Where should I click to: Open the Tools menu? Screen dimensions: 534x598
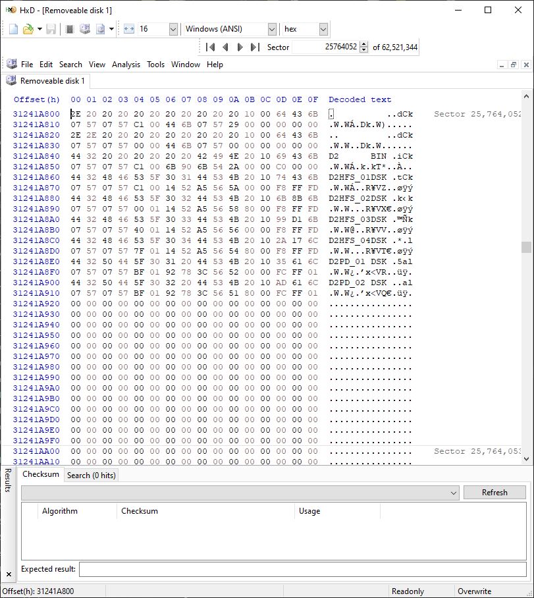click(155, 65)
